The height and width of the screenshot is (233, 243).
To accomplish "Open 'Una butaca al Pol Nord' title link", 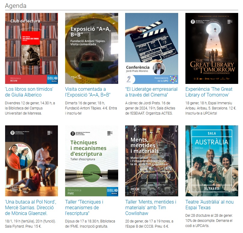I will click(x=31, y=207).
